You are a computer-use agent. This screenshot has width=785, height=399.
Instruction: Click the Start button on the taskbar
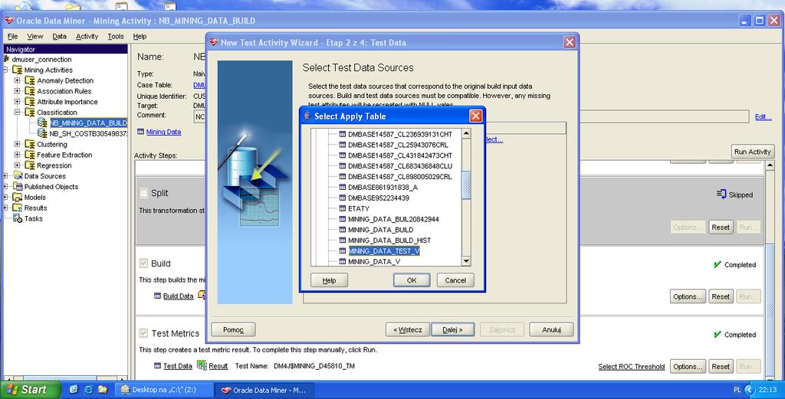tap(31, 390)
